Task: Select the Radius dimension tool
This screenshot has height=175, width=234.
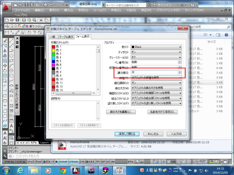Action: click(x=29, y=32)
